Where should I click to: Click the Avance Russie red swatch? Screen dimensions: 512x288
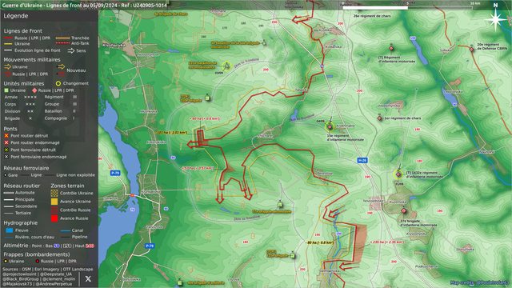(x=54, y=218)
